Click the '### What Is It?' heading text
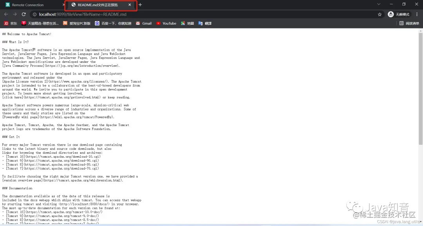 (15, 42)
